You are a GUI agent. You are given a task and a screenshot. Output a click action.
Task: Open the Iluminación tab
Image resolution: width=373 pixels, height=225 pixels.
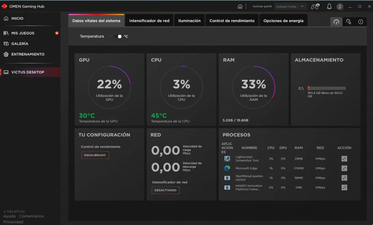coord(189,21)
